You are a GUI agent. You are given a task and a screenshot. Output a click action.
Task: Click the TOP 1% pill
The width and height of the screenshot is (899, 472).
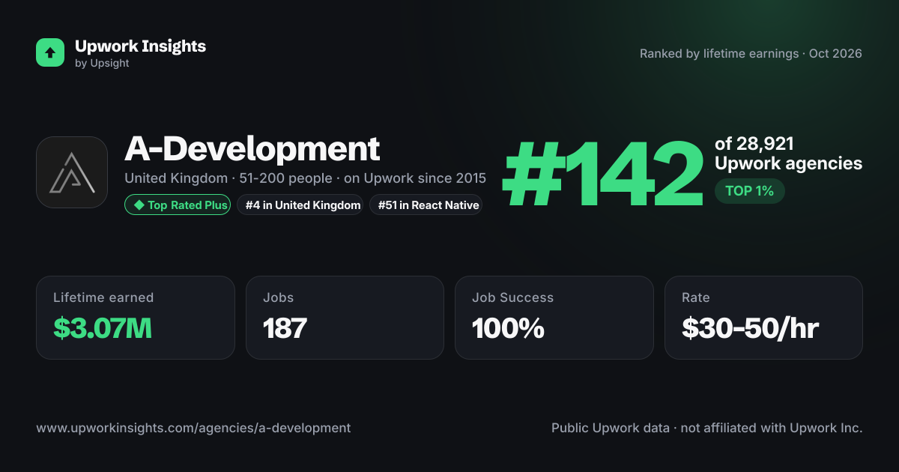[x=749, y=191]
